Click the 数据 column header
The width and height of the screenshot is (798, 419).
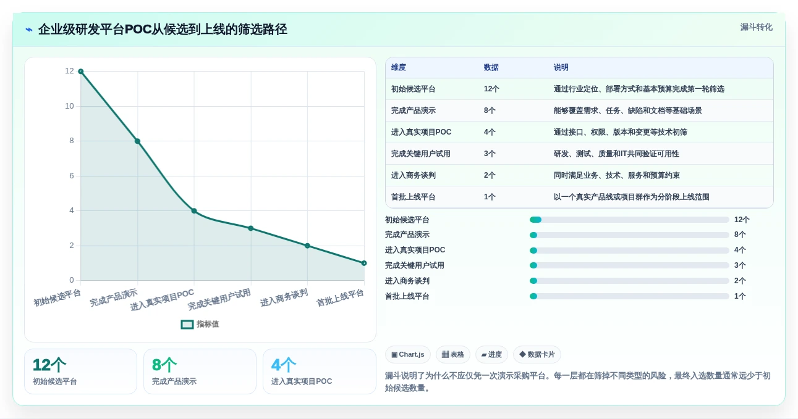(491, 68)
